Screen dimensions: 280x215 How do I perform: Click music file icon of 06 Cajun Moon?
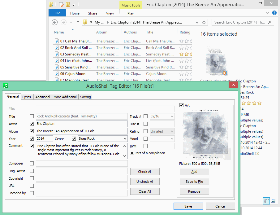tap(57, 74)
